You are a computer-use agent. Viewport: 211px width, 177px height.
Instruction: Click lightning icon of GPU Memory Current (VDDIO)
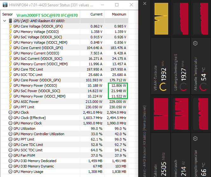point(10,53)
